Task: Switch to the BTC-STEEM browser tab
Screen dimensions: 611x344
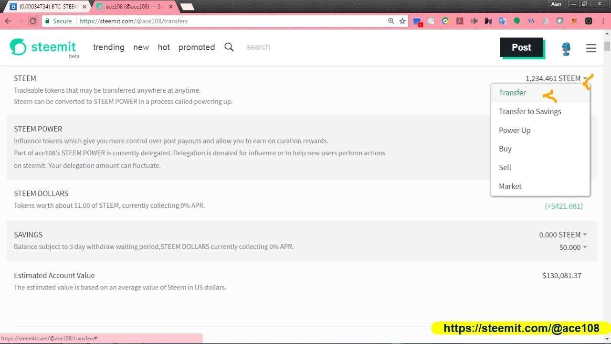Action: point(47,7)
